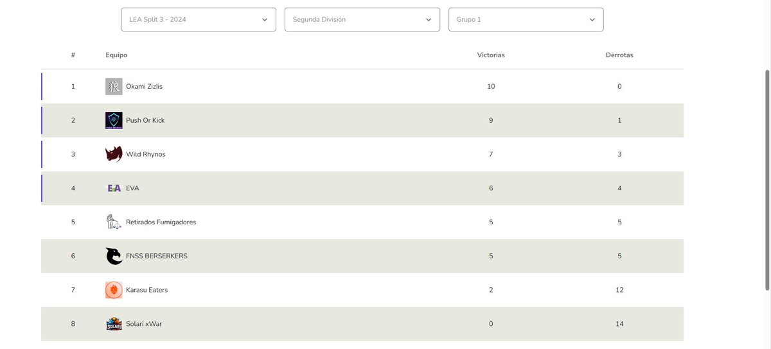
Task: Click the EVA team logo
Action: pyautogui.click(x=114, y=188)
